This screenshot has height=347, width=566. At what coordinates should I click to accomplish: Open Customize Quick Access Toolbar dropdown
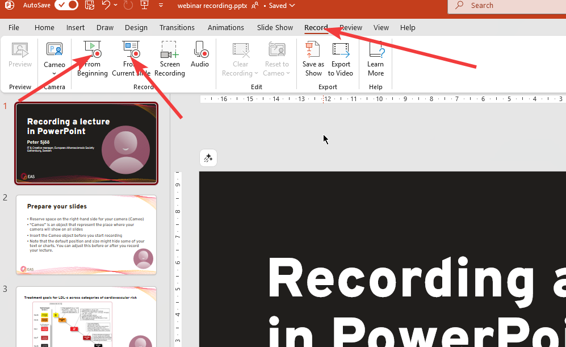pyautogui.click(x=161, y=5)
